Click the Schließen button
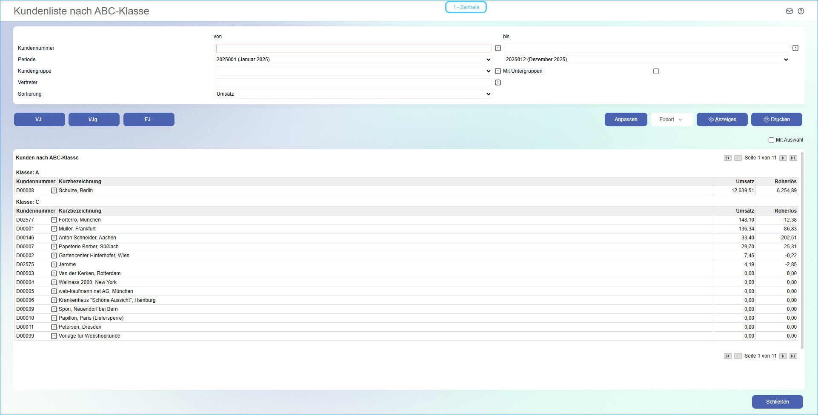This screenshot has width=818, height=415. point(777,402)
